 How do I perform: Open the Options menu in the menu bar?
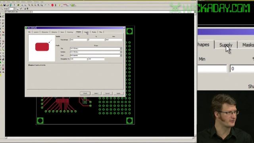point(29,2)
